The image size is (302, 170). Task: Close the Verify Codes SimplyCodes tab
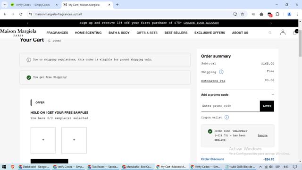(57, 5)
